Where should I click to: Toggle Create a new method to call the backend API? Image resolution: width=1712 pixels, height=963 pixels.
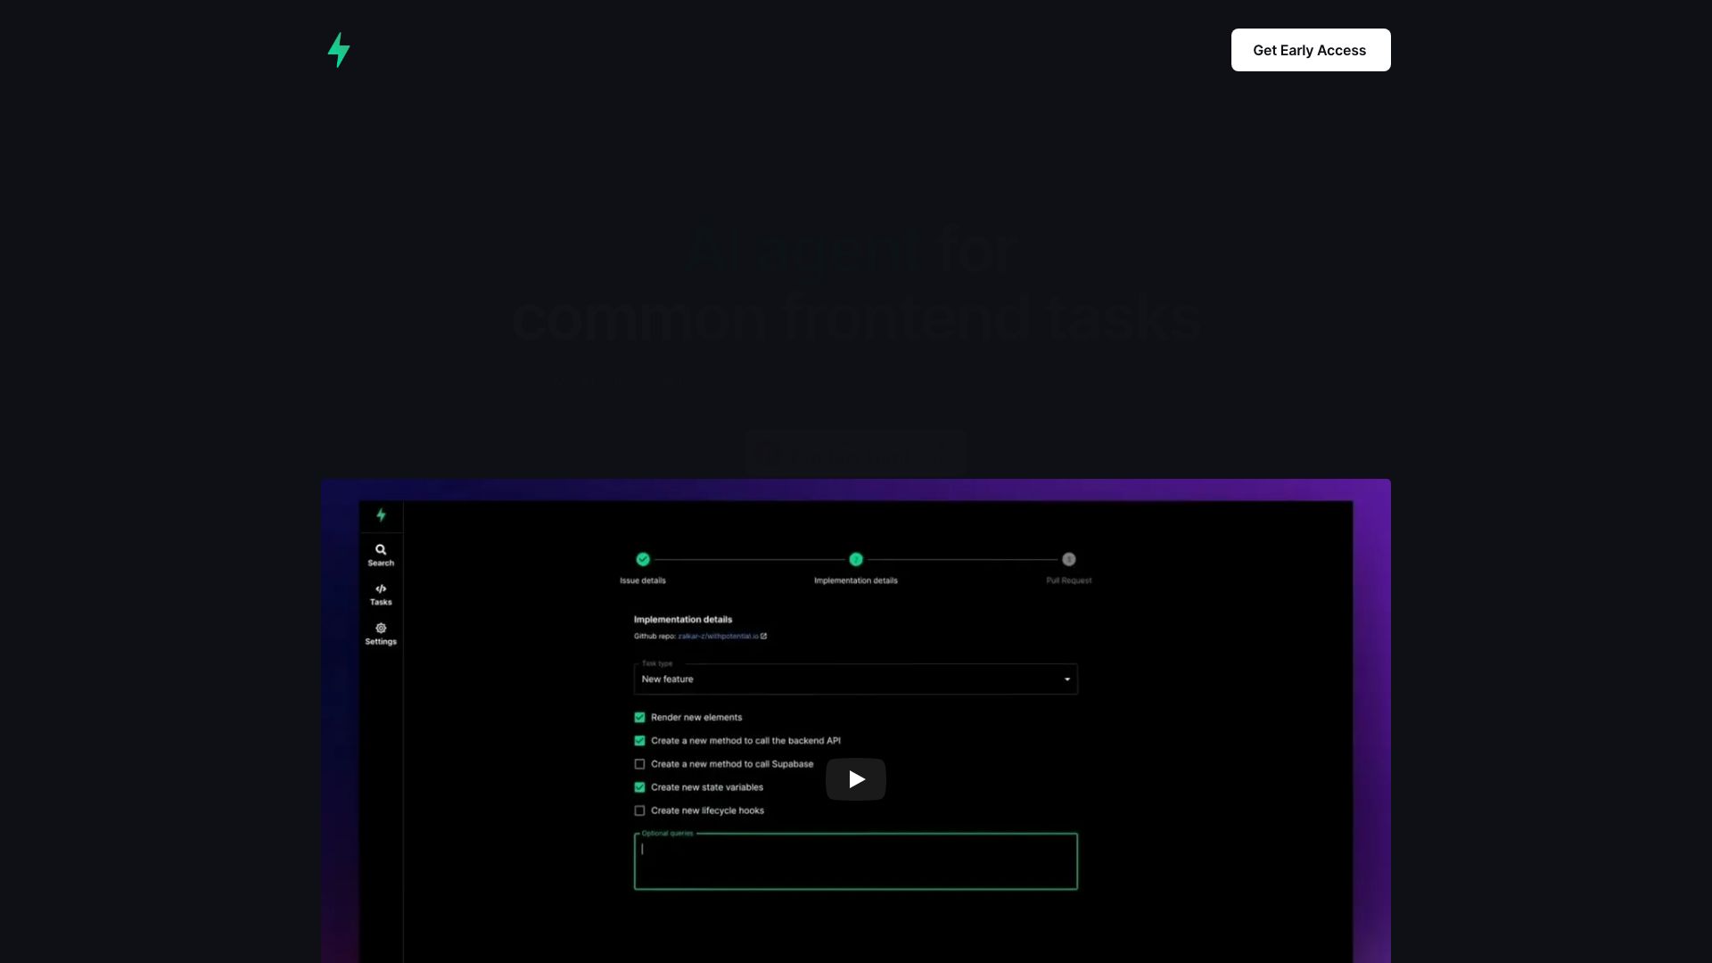click(x=639, y=740)
